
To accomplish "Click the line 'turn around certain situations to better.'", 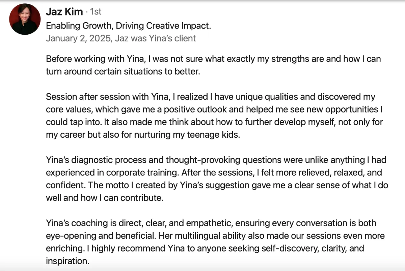I will click(123, 72).
